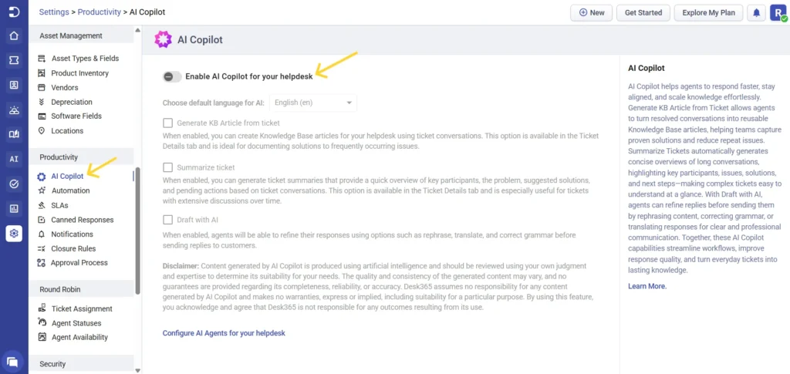The width and height of the screenshot is (790, 374).
Task: Open Canned Responses settings
Action: (82, 220)
